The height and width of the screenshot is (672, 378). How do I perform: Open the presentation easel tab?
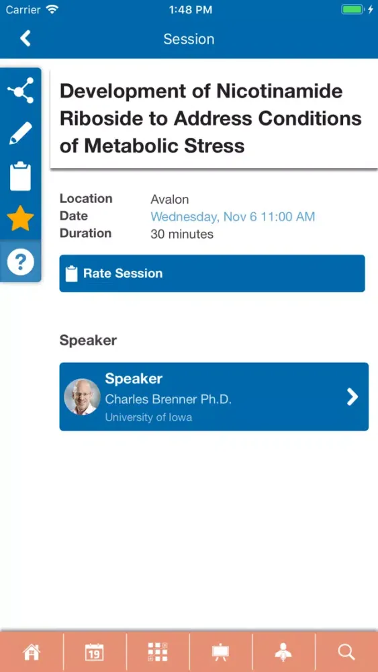click(220, 652)
